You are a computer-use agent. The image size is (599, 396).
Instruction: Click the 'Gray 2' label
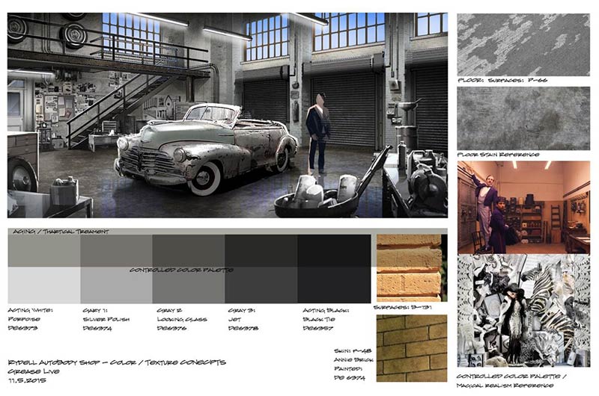[x=169, y=310]
